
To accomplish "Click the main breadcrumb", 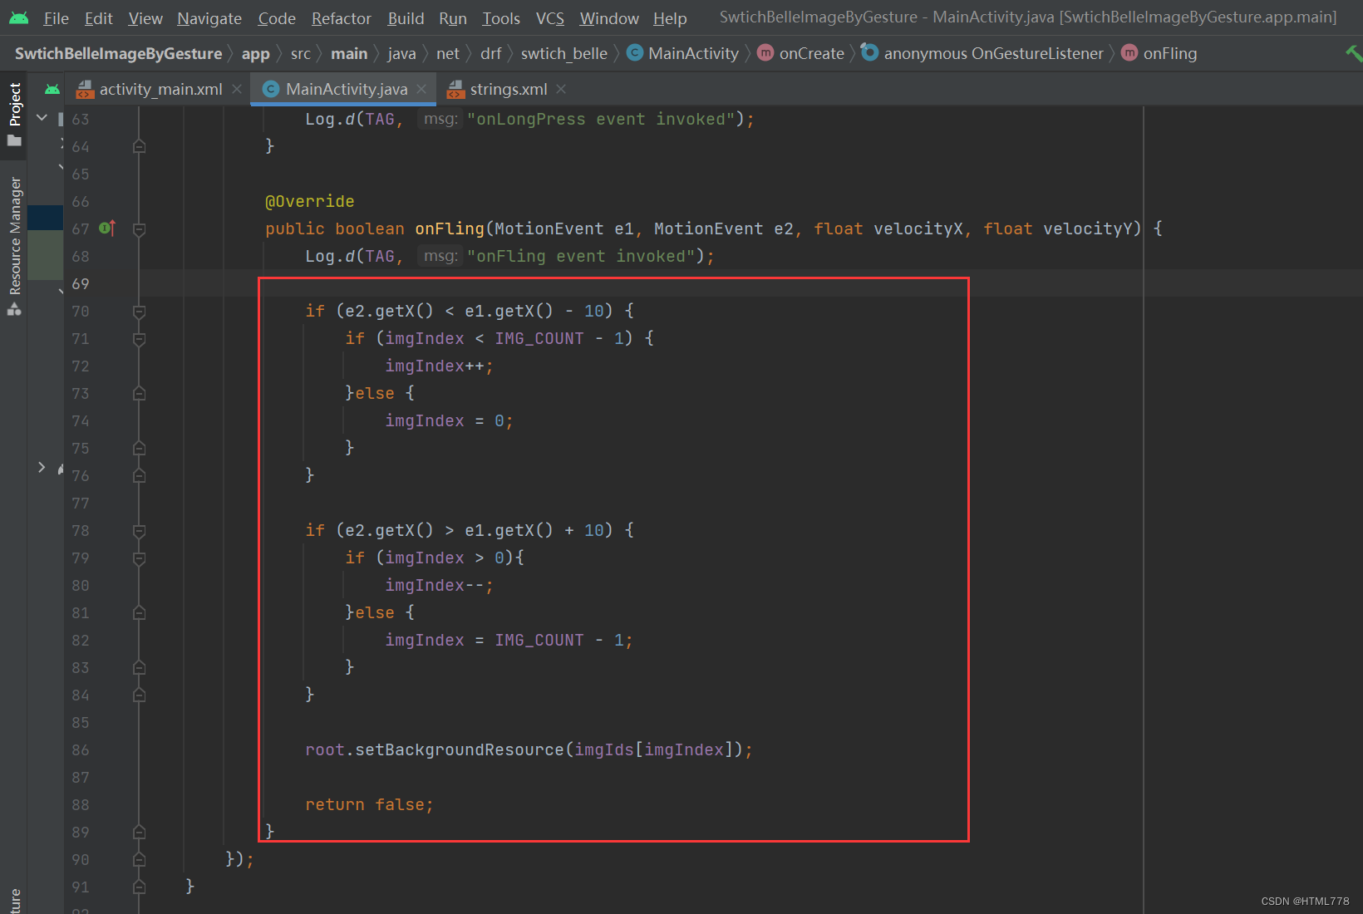I will 349,53.
